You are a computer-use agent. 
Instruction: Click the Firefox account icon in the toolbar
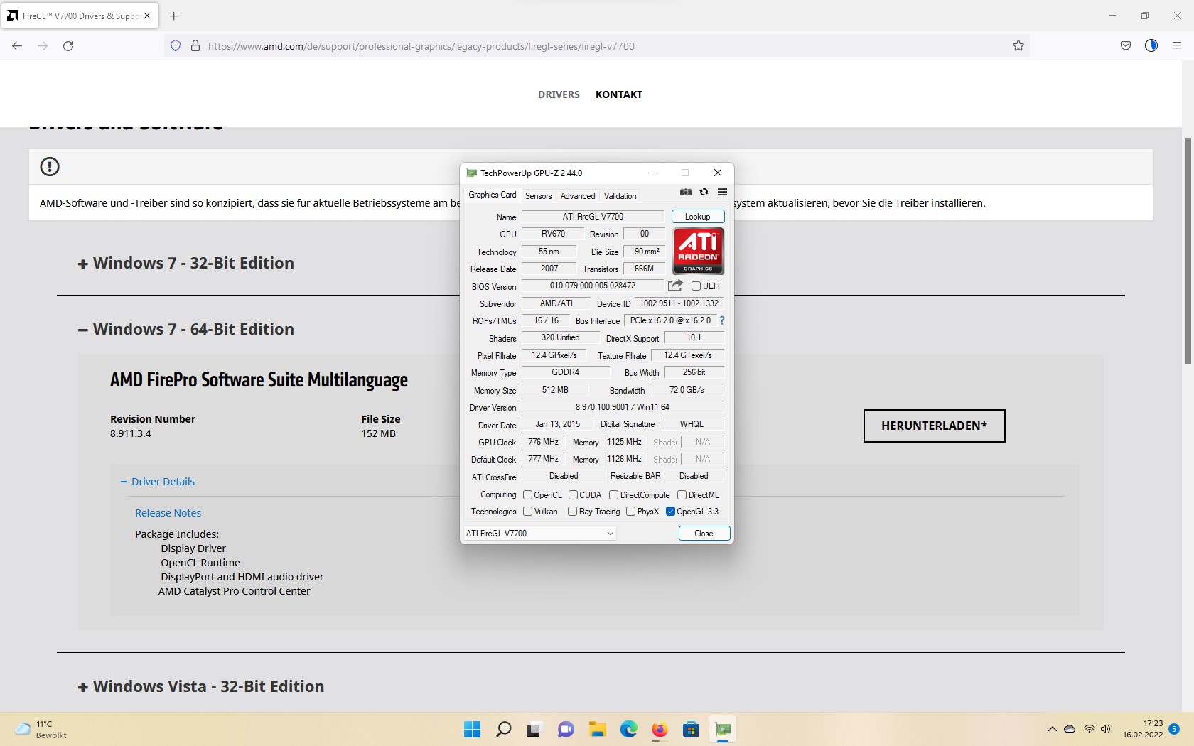click(1151, 45)
